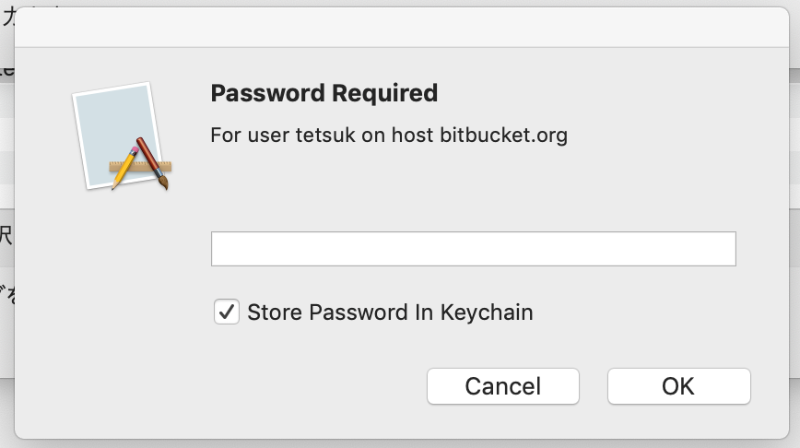Screen dimensions: 800x448
Task: Click the Cancel button
Action: pyautogui.click(x=503, y=386)
